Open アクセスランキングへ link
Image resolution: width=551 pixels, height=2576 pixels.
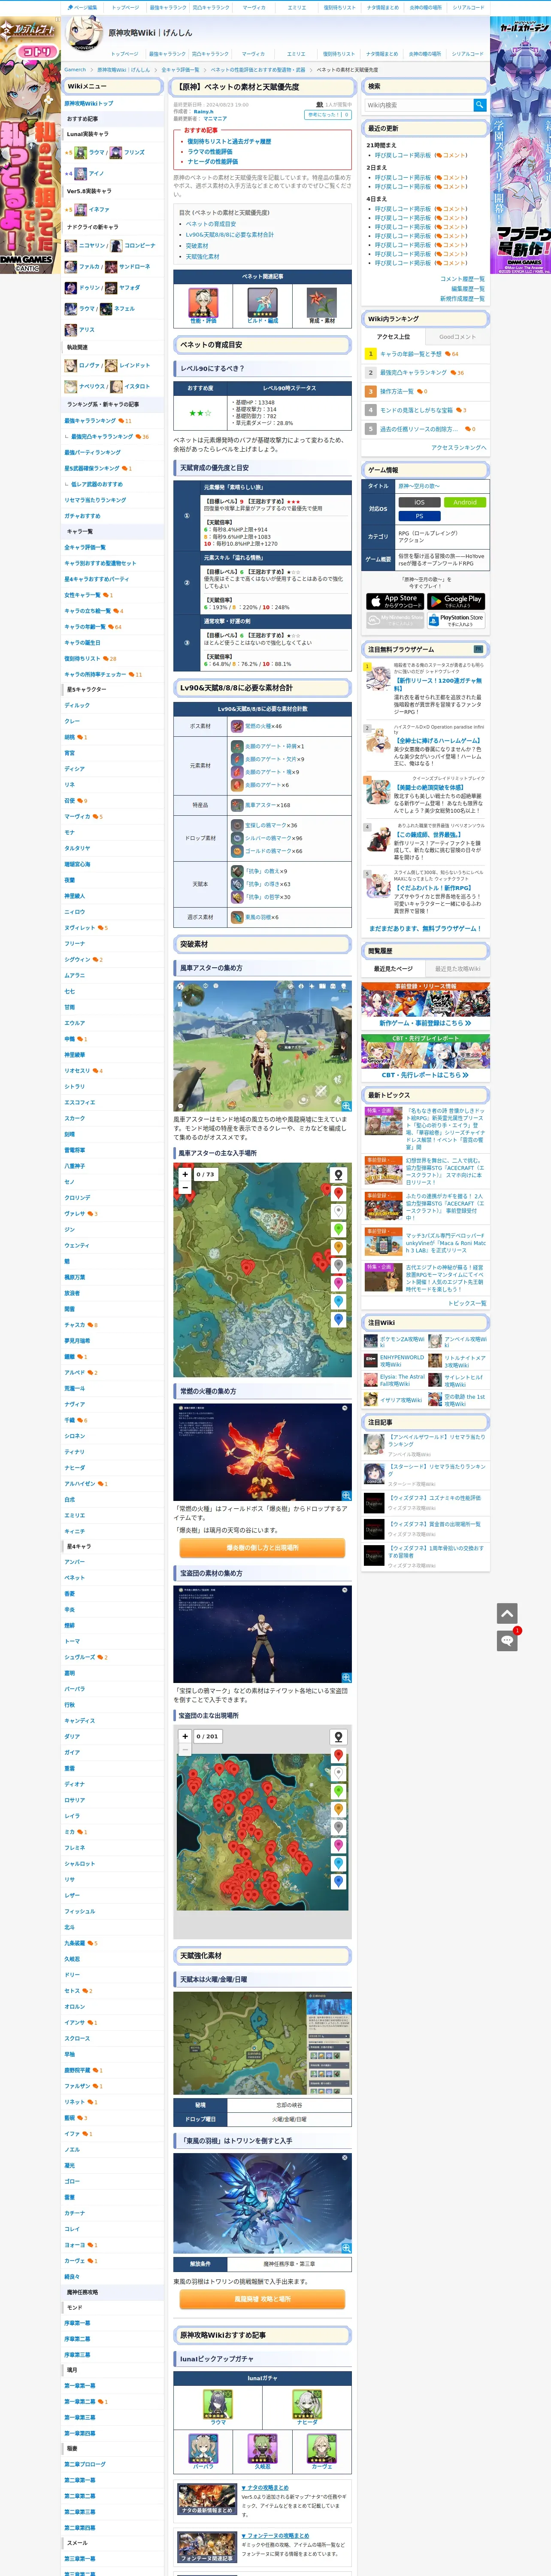pos(459,448)
